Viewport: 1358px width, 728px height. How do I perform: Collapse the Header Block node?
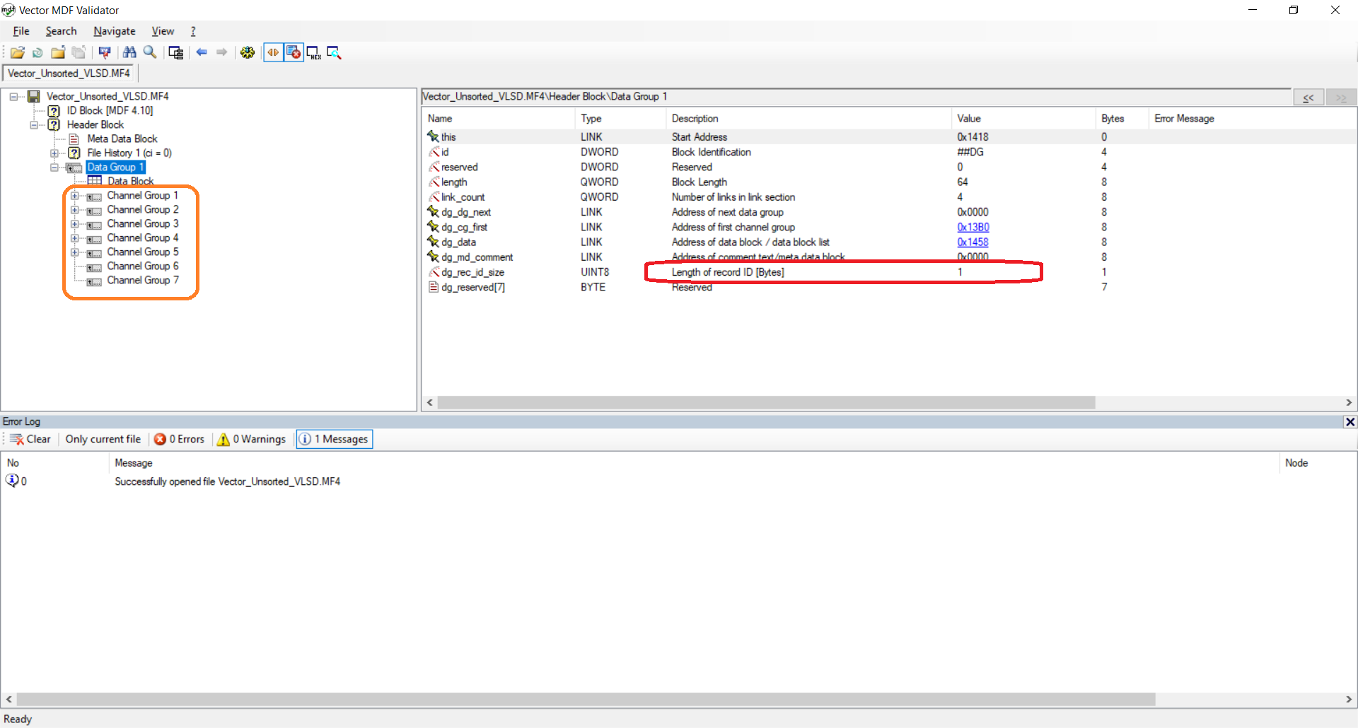[35, 125]
